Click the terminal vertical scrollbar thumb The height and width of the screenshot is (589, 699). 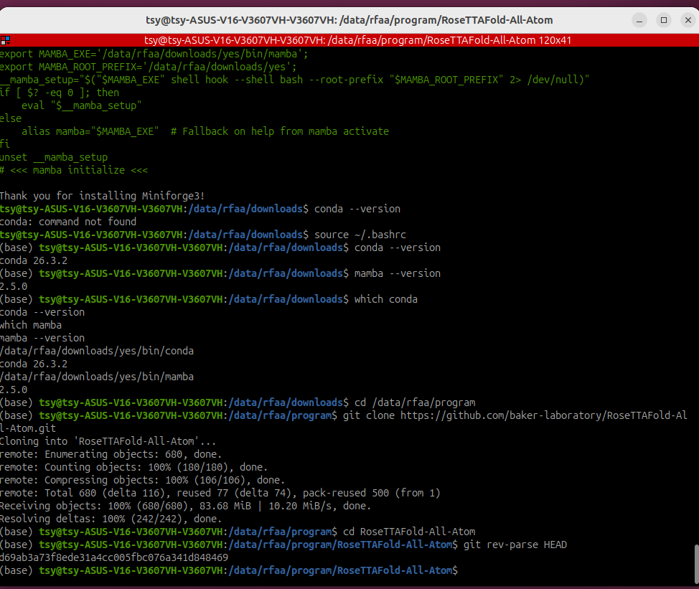(696, 562)
